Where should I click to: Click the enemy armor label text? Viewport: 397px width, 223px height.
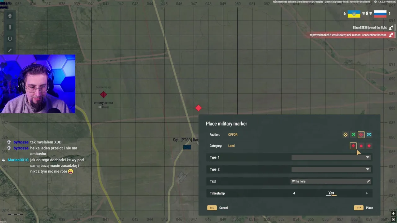[104, 103]
